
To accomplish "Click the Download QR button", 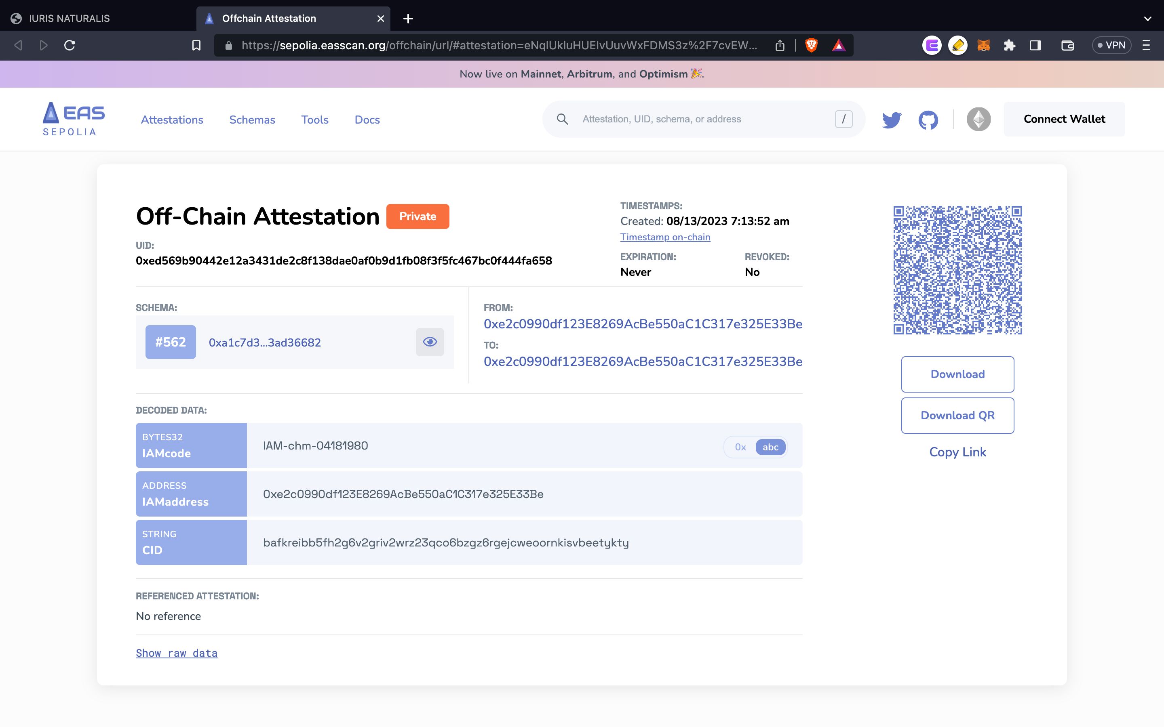I will tap(957, 416).
